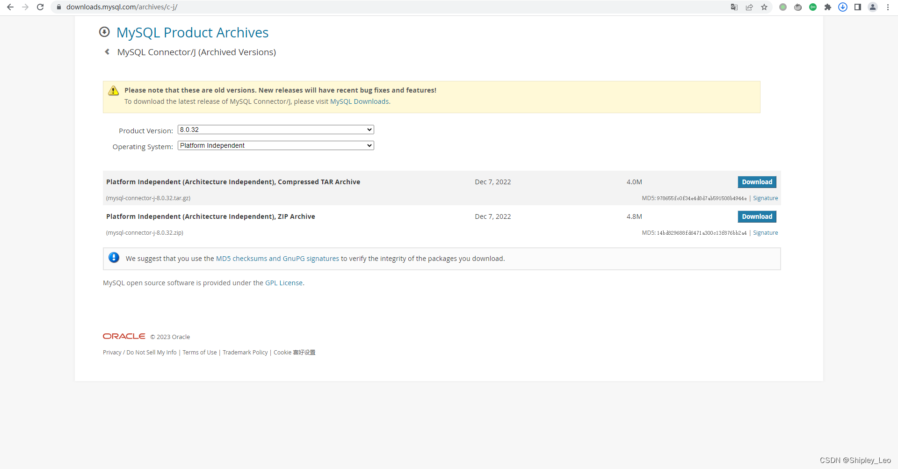Open the Cookie settings footer link
This screenshot has height=469, width=898.
(295, 353)
